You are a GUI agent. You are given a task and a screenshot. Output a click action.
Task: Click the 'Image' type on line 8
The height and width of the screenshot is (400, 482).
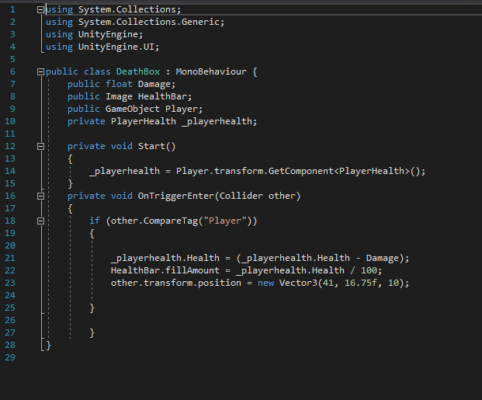click(x=119, y=96)
